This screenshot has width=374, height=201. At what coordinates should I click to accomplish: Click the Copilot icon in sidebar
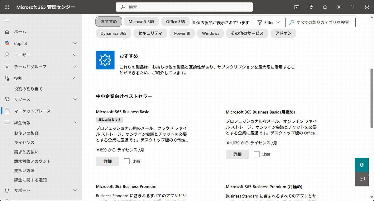click(x=7, y=43)
